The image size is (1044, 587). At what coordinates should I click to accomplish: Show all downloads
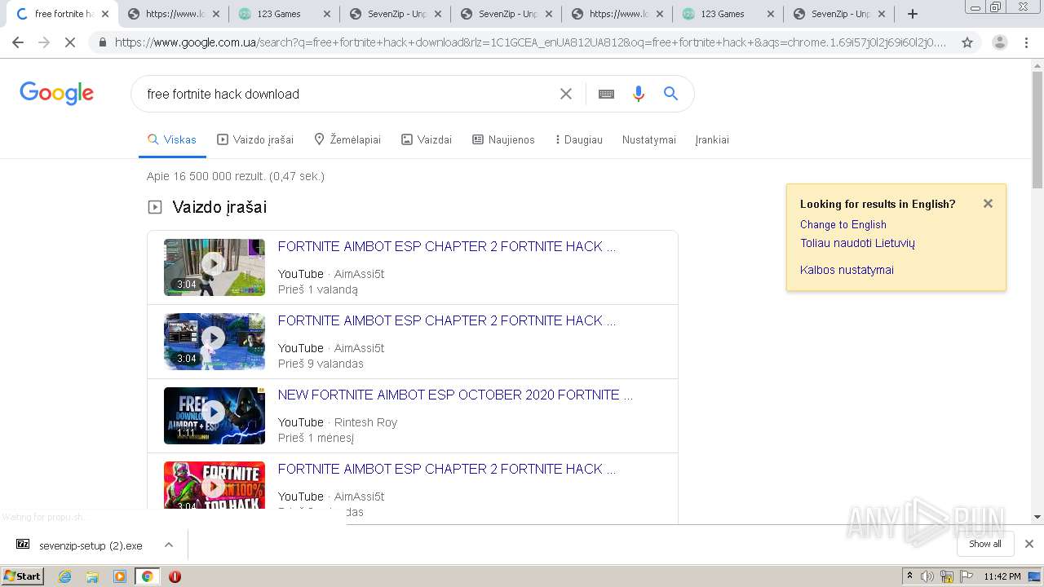[x=984, y=544]
